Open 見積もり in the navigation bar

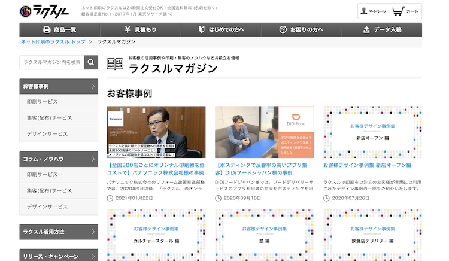(140, 29)
